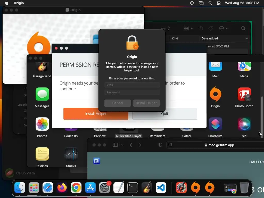Launch Visual Studio Code from the Dock
The image size is (264, 198).
(161, 188)
